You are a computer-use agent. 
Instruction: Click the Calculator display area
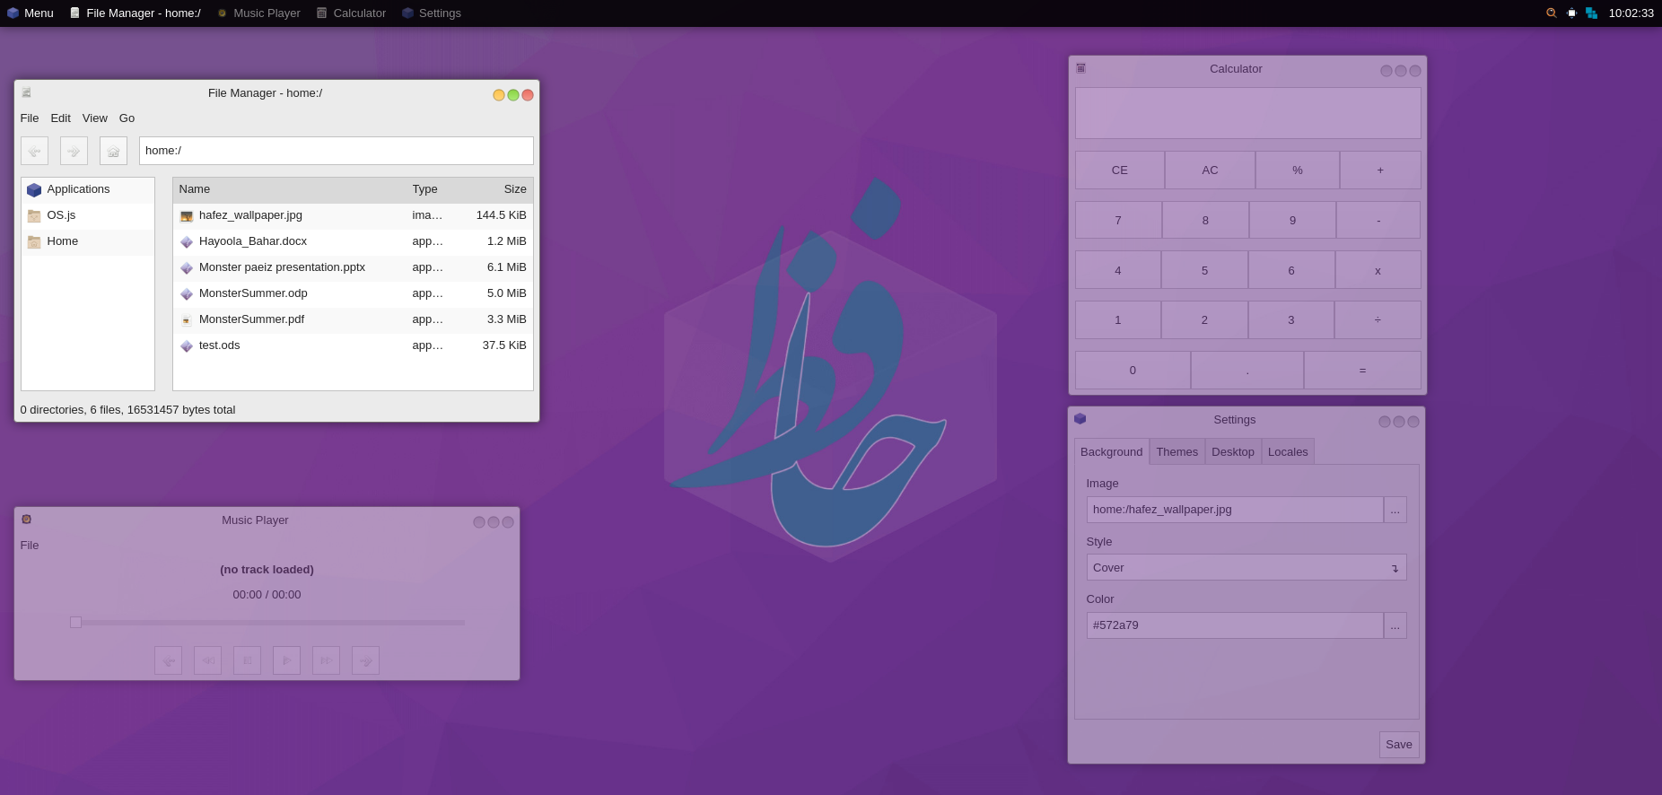[x=1248, y=113]
